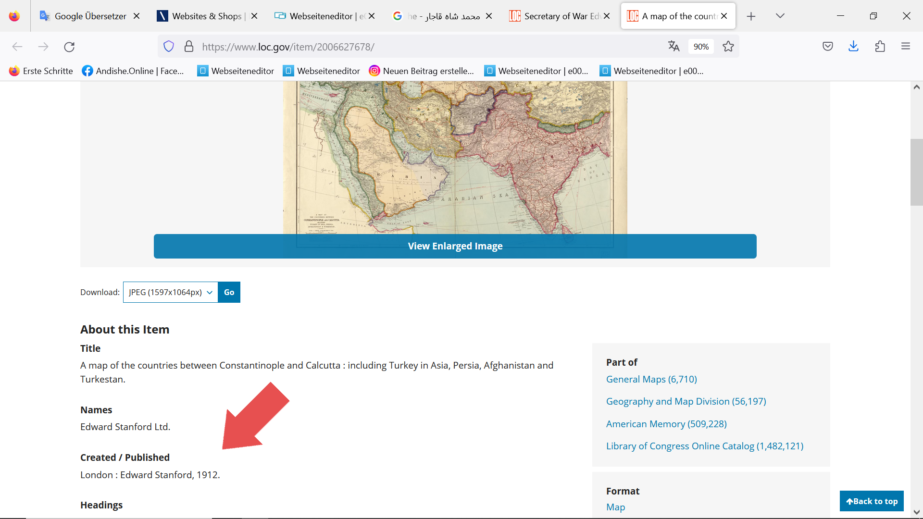Click the translate page icon in address bar
923x519 pixels.
674,46
